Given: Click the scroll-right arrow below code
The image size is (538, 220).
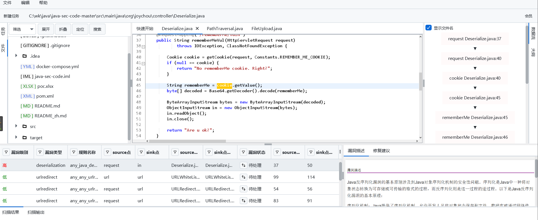Looking at the screenshot, I should [x=417, y=141].
